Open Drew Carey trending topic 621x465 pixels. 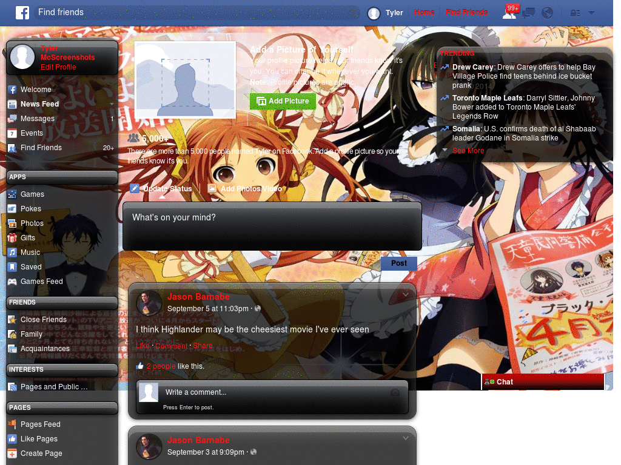click(x=472, y=67)
